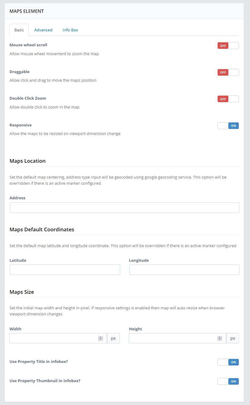The image size is (250, 405).
Task: Increment Height with the up spinner arrow
Action: pyautogui.click(x=220, y=337)
